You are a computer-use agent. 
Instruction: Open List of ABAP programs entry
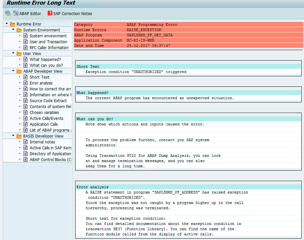click(x=50, y=130)
